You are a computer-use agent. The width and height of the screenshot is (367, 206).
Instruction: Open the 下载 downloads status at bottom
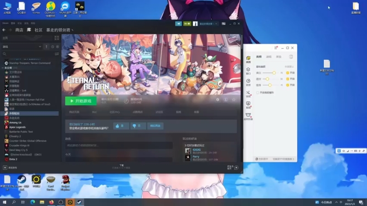pos(122,167)
